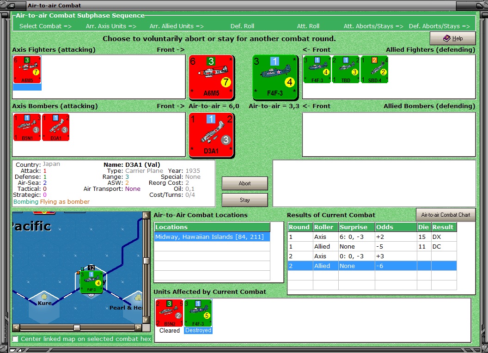This screenshot has width=488, height=353.
Task: Click the Stay button
Action: click(x=244, y=200)
